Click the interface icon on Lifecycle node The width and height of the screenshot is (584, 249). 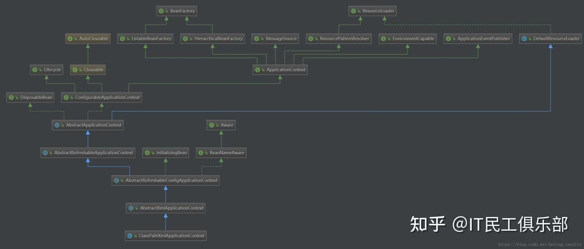[x=34, y=69]
